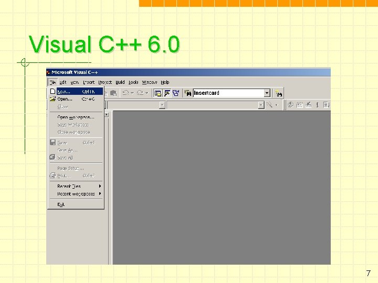Open the File menu in menu bar
The width and height of the screenshot is (378, 283).
pyautogui.click(x=52, y=82)
